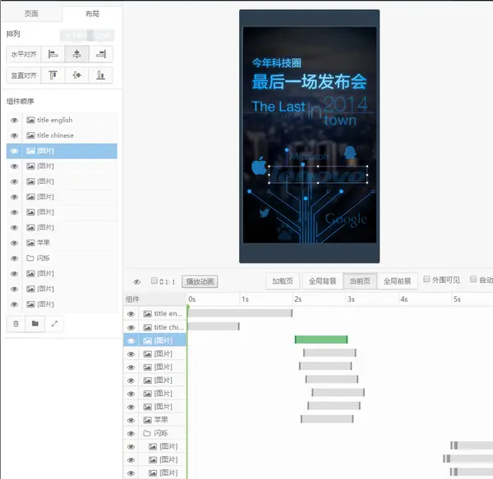The height and width of the screenshot is (479, 493).
Task: Align selection to right edge horizontally
Action: point(100,54)
